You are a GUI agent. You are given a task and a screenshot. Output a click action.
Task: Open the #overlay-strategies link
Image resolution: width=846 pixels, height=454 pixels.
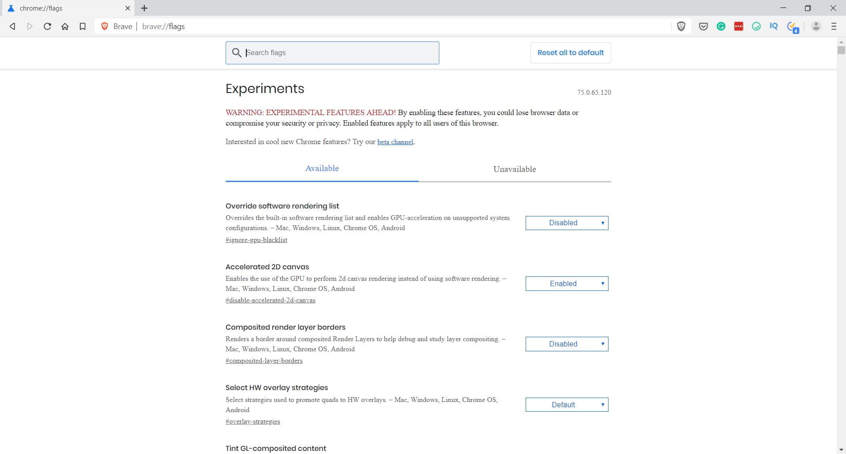pyautogui.click(x=252, y=421)
